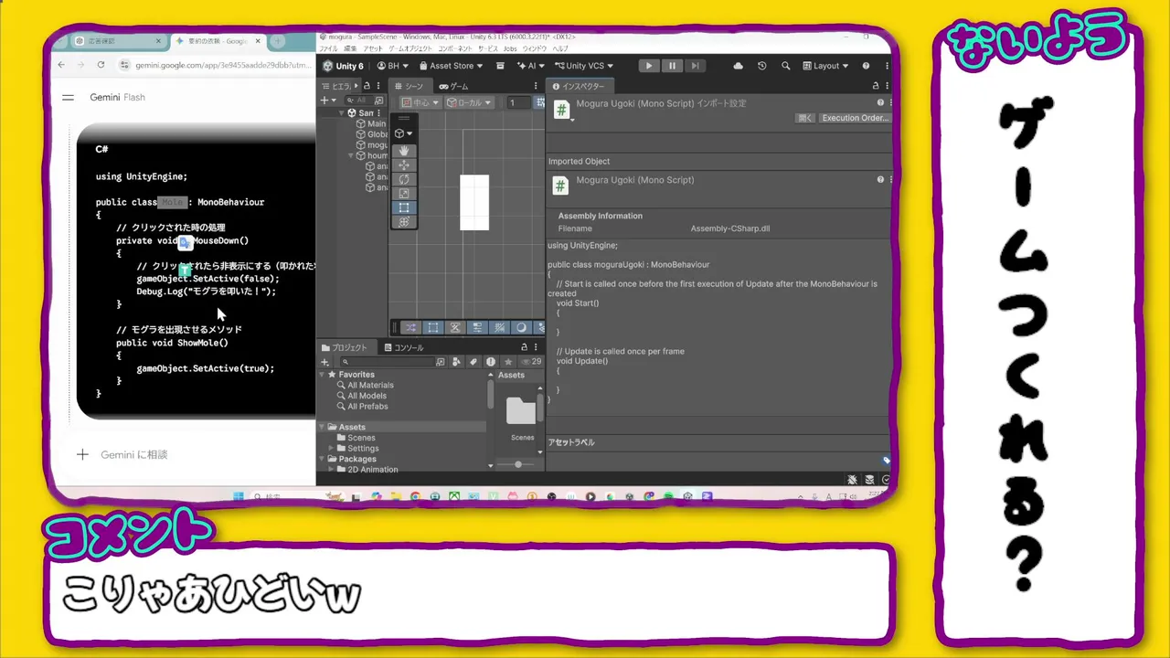Open the scene tool context cube dropdown
Image resolution: width=1170 pixels, height=658 pixels.
coord(403,133)
